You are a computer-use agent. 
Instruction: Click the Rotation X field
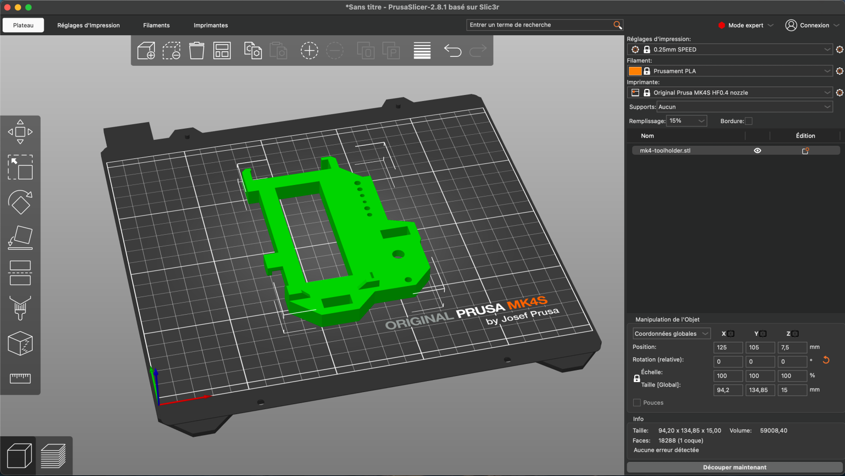728,361
